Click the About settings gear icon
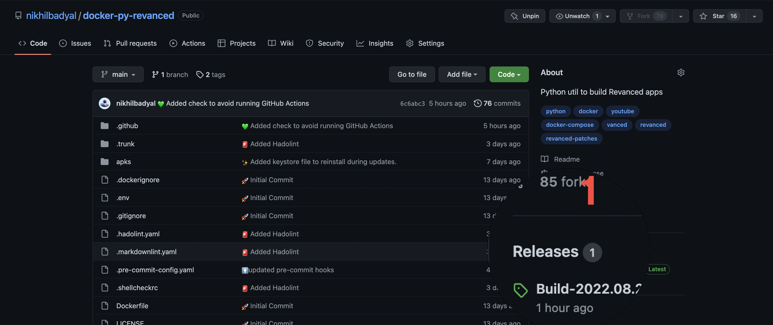Image resolution: width=773 pixels, height=325 pixels. click(681, 72)
